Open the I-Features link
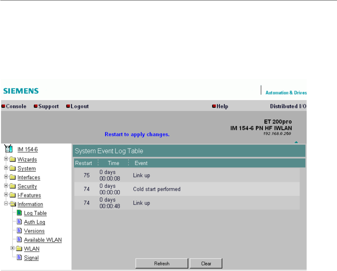 [29, 195]
